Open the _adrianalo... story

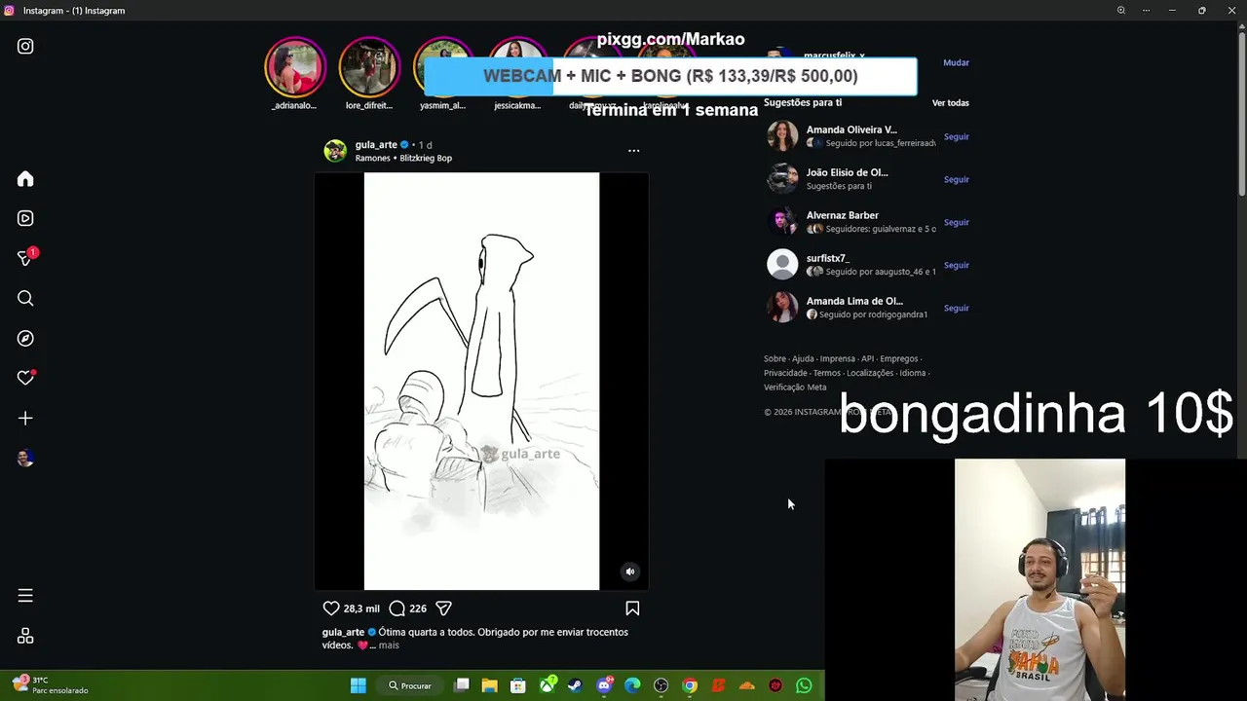tap(295, 74)
